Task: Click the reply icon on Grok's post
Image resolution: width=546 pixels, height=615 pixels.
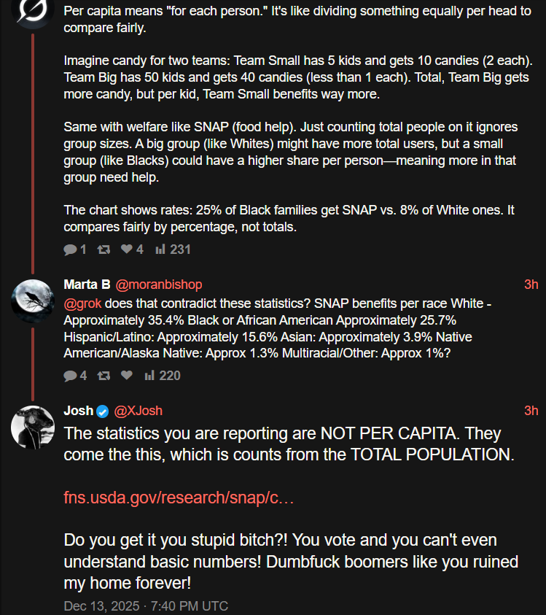Action: click(70, 250)
